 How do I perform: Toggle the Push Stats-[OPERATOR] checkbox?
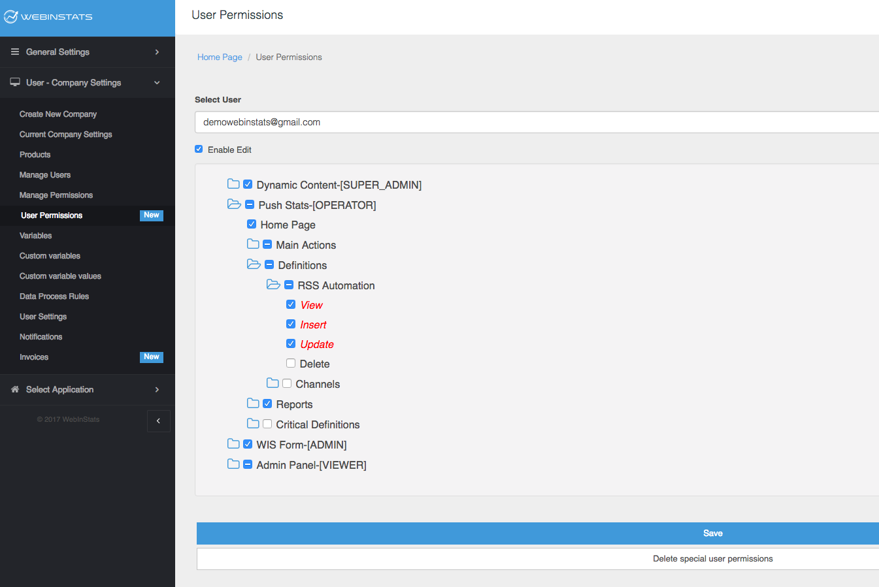pos(250,204)
